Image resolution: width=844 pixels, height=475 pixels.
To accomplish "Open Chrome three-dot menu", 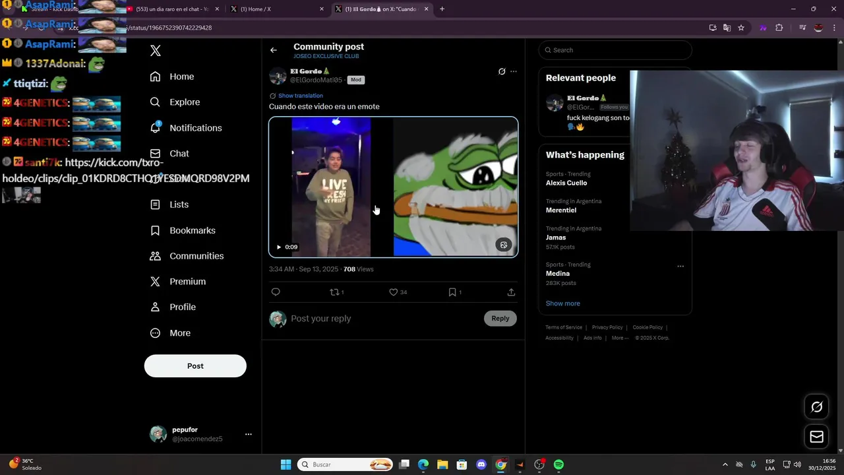I will point(834,28).
